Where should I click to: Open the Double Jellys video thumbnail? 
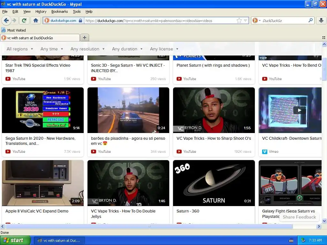(128, 183)
